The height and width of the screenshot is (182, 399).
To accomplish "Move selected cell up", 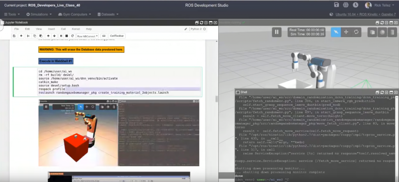I will 48,36.
